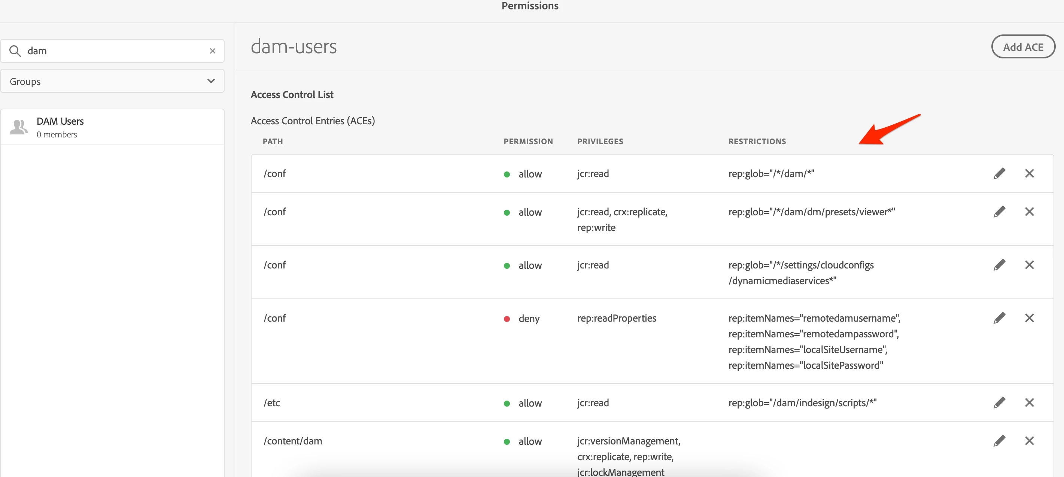Screen dimensions: 1064x477
Task: Edit the dynamicmediaservices ACE entry
Action: click(x=999, y=265)
